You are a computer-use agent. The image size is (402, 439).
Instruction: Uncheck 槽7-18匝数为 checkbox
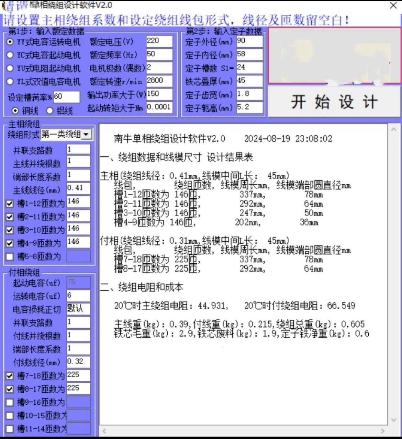10,376
